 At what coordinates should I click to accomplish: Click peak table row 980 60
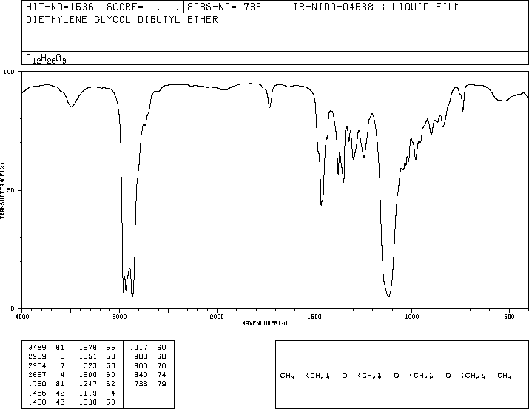point(149,356)
